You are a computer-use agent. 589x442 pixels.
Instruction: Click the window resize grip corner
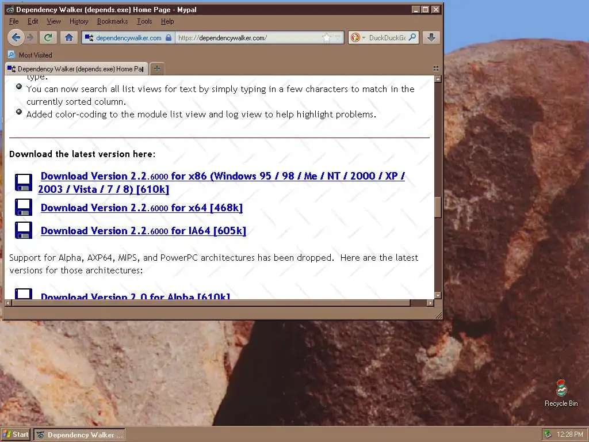pos(438,315)
